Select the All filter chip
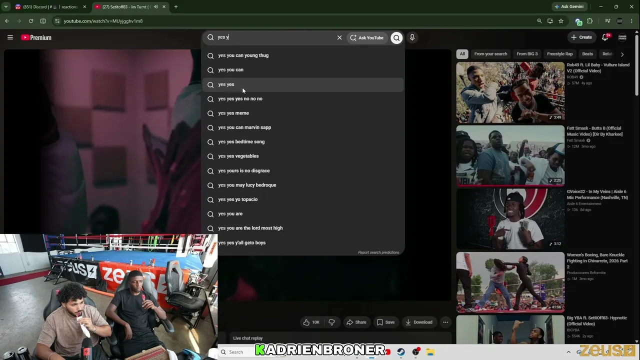 [x=462, y=54]
